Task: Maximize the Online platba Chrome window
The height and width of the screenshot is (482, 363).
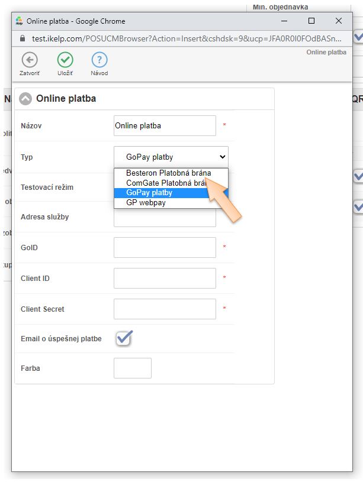Action: click(x=311, y=21)
